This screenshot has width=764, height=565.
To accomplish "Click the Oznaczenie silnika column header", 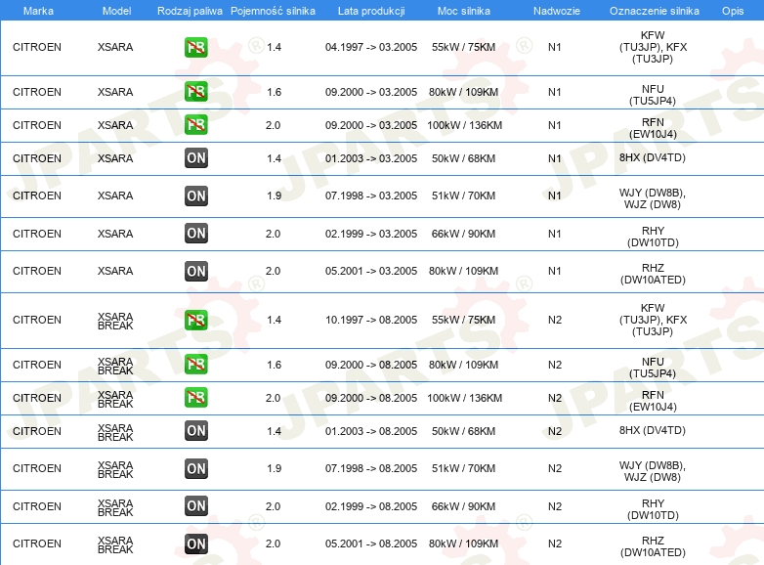I will coord(654,11).
